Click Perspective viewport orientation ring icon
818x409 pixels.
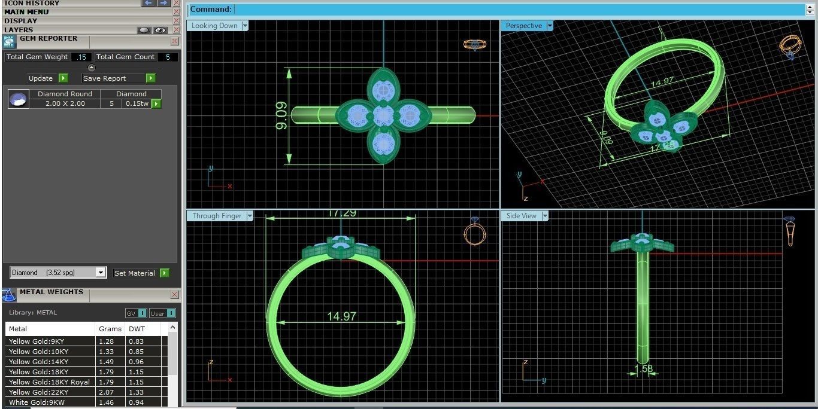pos(790,47)
